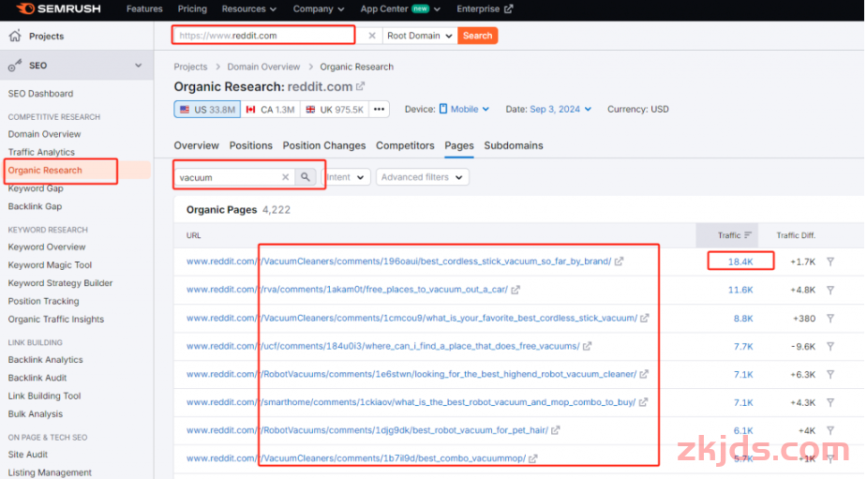The image size is (867, 479).
Task: Open Backlink Analytics in sidebar
Action: 45,360
